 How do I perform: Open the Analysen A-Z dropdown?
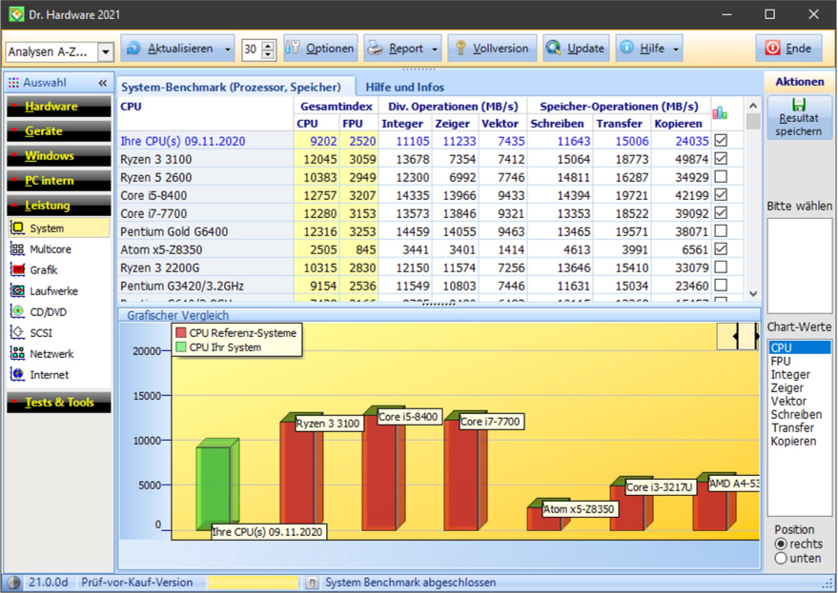105,52
